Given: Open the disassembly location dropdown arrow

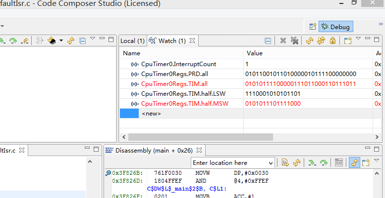Looking at the screenshot, I should point(271,163).
